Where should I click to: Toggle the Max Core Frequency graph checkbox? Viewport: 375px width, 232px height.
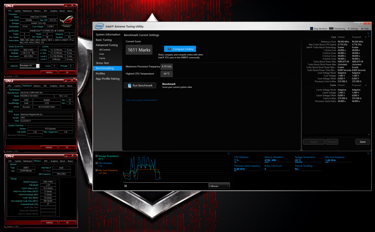click(x=97, y=170)
